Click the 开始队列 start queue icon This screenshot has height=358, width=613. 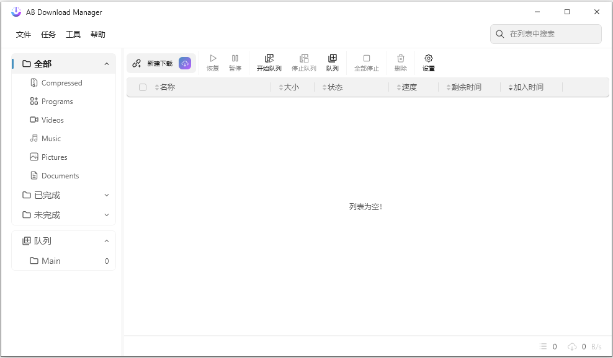click(269, 58)
